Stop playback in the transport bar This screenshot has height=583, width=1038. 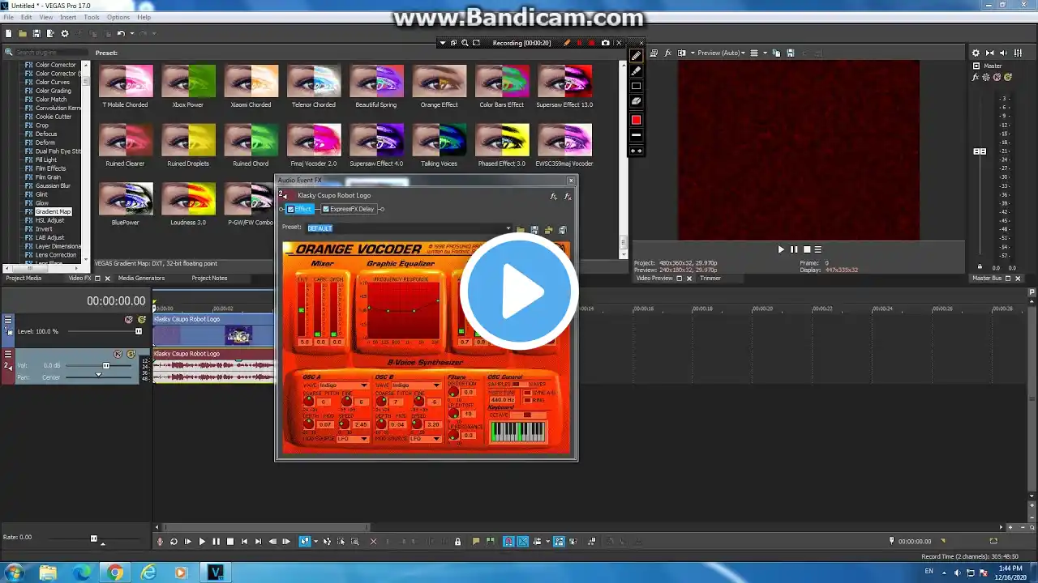230,541
